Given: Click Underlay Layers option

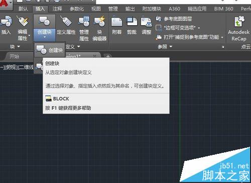Looking at the screenshot, I should [174, 19].
